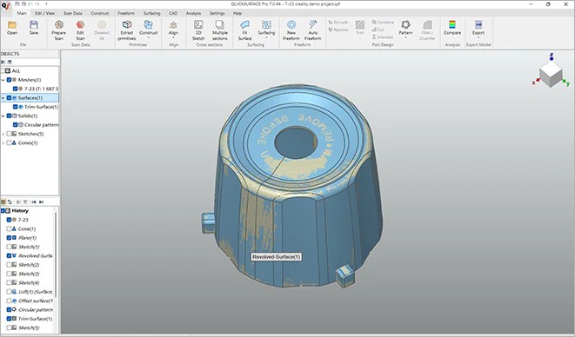Open the Surfacing dropdown arrow
Screen dimensions: 575x337
tap(266, 37)
